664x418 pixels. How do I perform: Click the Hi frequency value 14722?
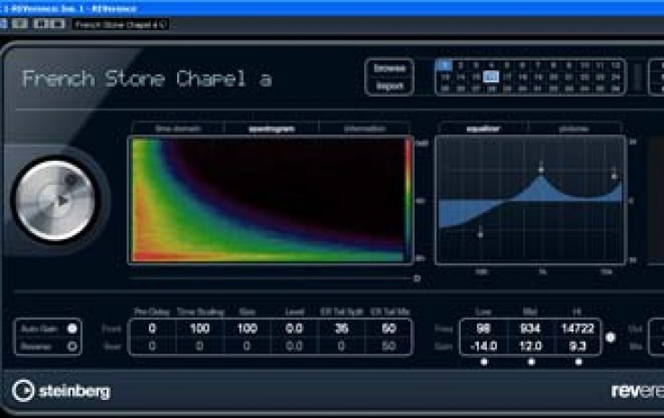click(x=576, y=329)
